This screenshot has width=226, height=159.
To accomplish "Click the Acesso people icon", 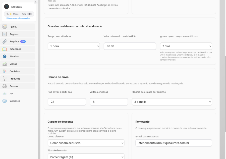I will pyautogui.click(x=5, y=86).
